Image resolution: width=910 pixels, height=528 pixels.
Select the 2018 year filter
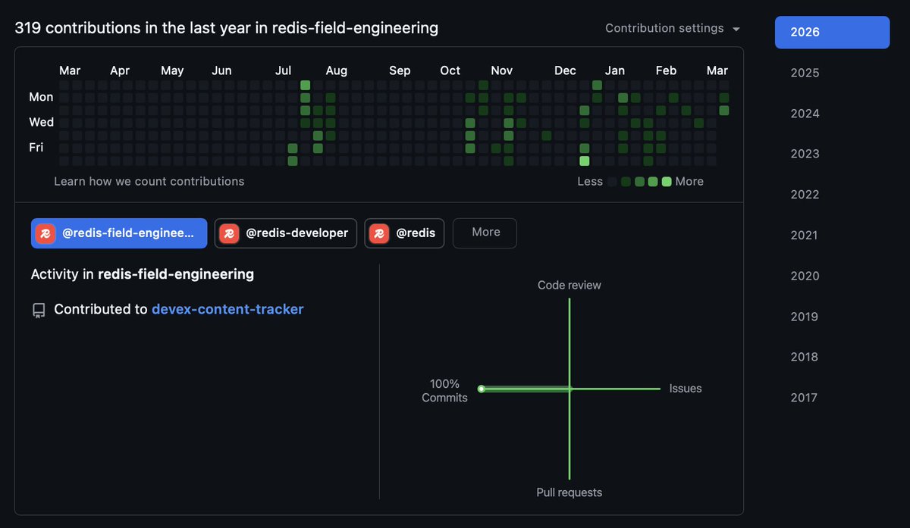pos(805,357)
